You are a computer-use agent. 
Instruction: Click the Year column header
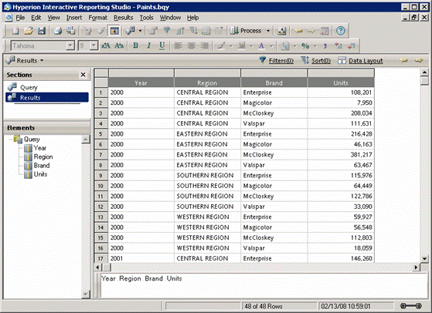tap(141, 82)
